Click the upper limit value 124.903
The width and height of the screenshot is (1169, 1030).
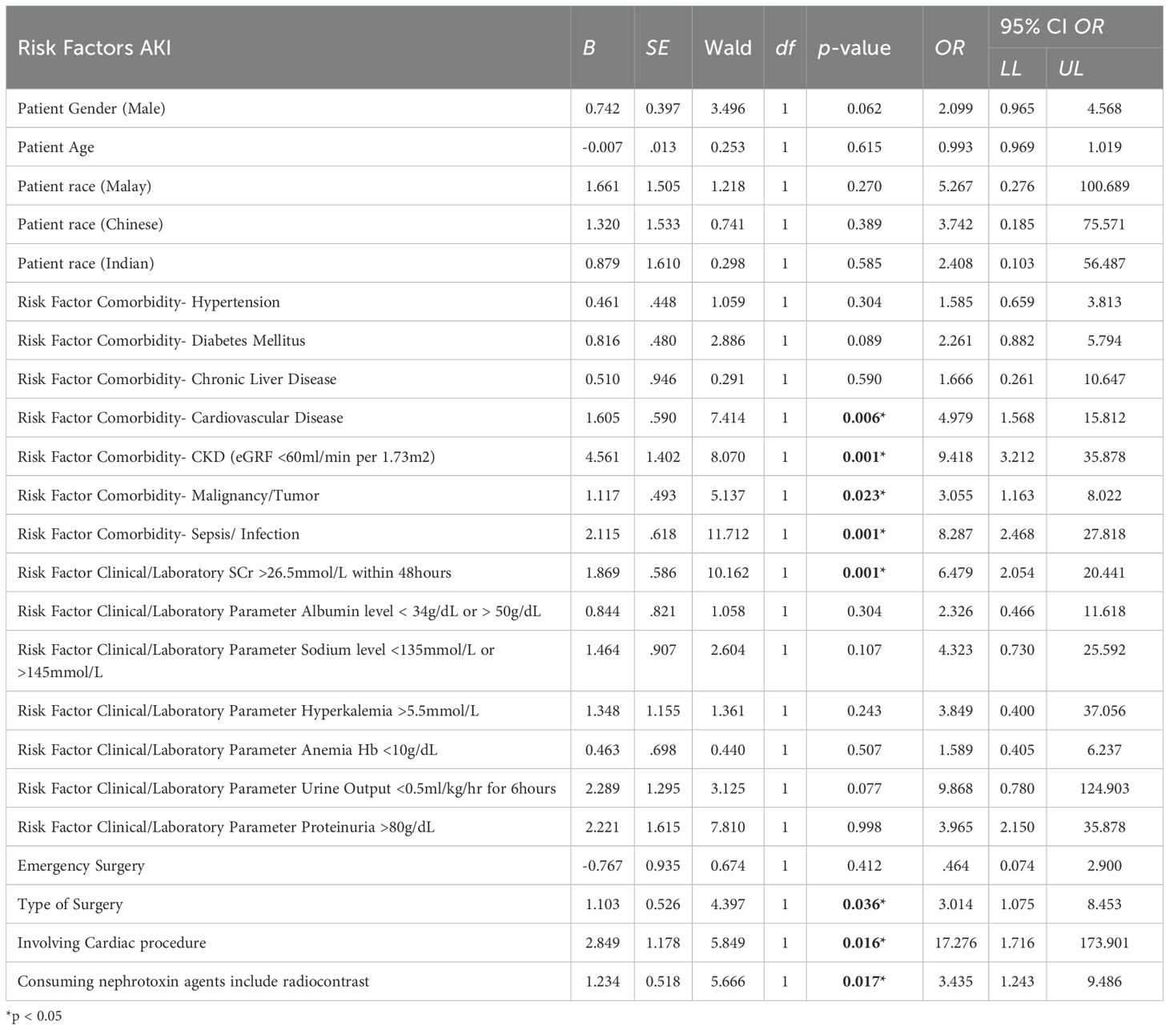(x=1104, y=788)
